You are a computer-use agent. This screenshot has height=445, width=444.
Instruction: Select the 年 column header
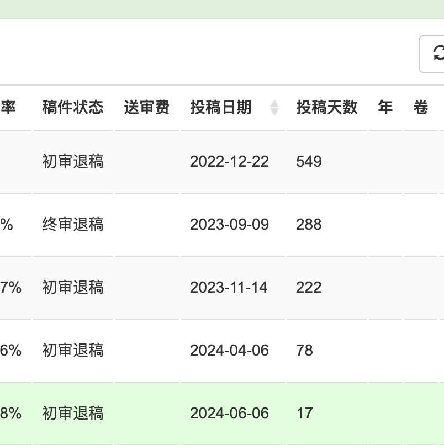(x=385, y=107)
